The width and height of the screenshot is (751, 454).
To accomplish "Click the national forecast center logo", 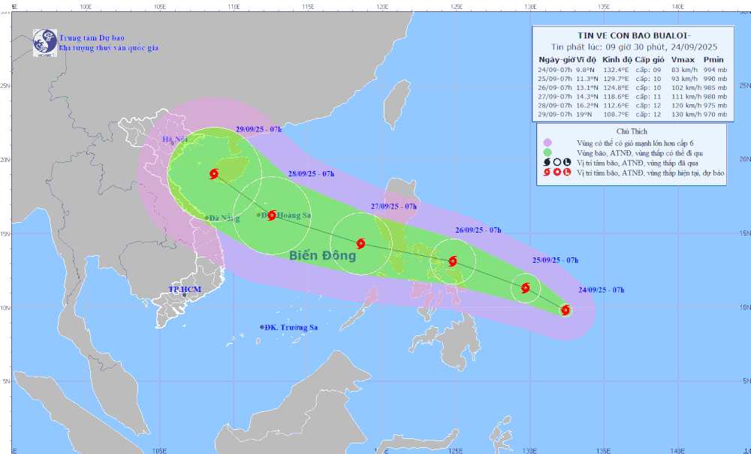I will click(x=45, y=43).
